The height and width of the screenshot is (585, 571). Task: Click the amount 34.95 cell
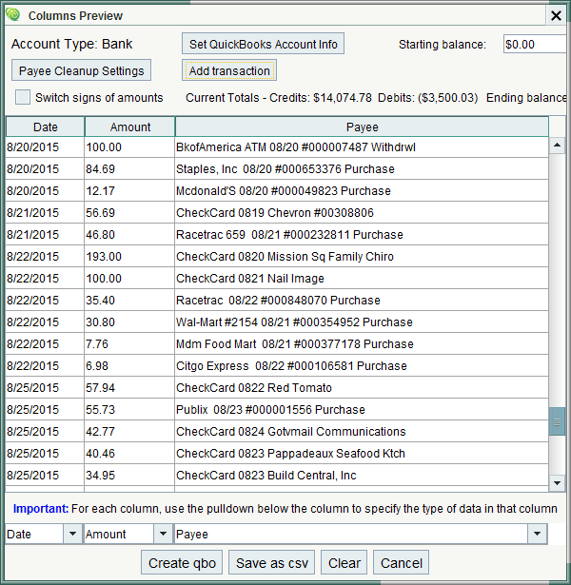click(129, 476)
